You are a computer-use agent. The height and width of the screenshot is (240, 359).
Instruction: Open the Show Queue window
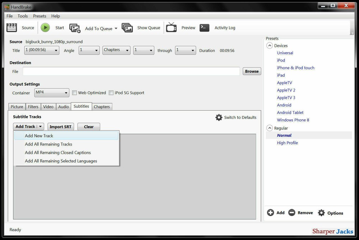coord(127,28)
